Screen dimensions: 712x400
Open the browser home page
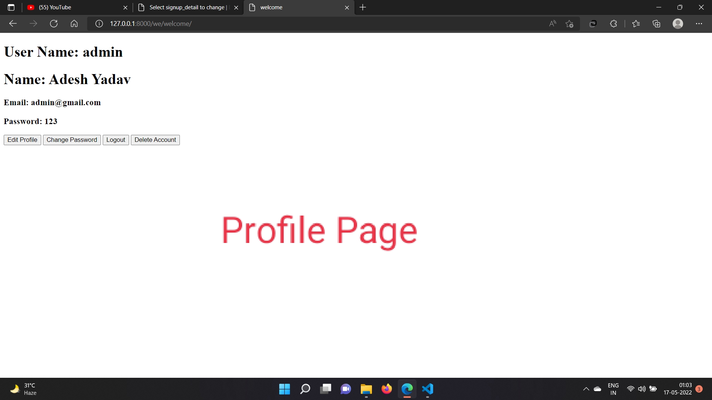pos(74,23)
